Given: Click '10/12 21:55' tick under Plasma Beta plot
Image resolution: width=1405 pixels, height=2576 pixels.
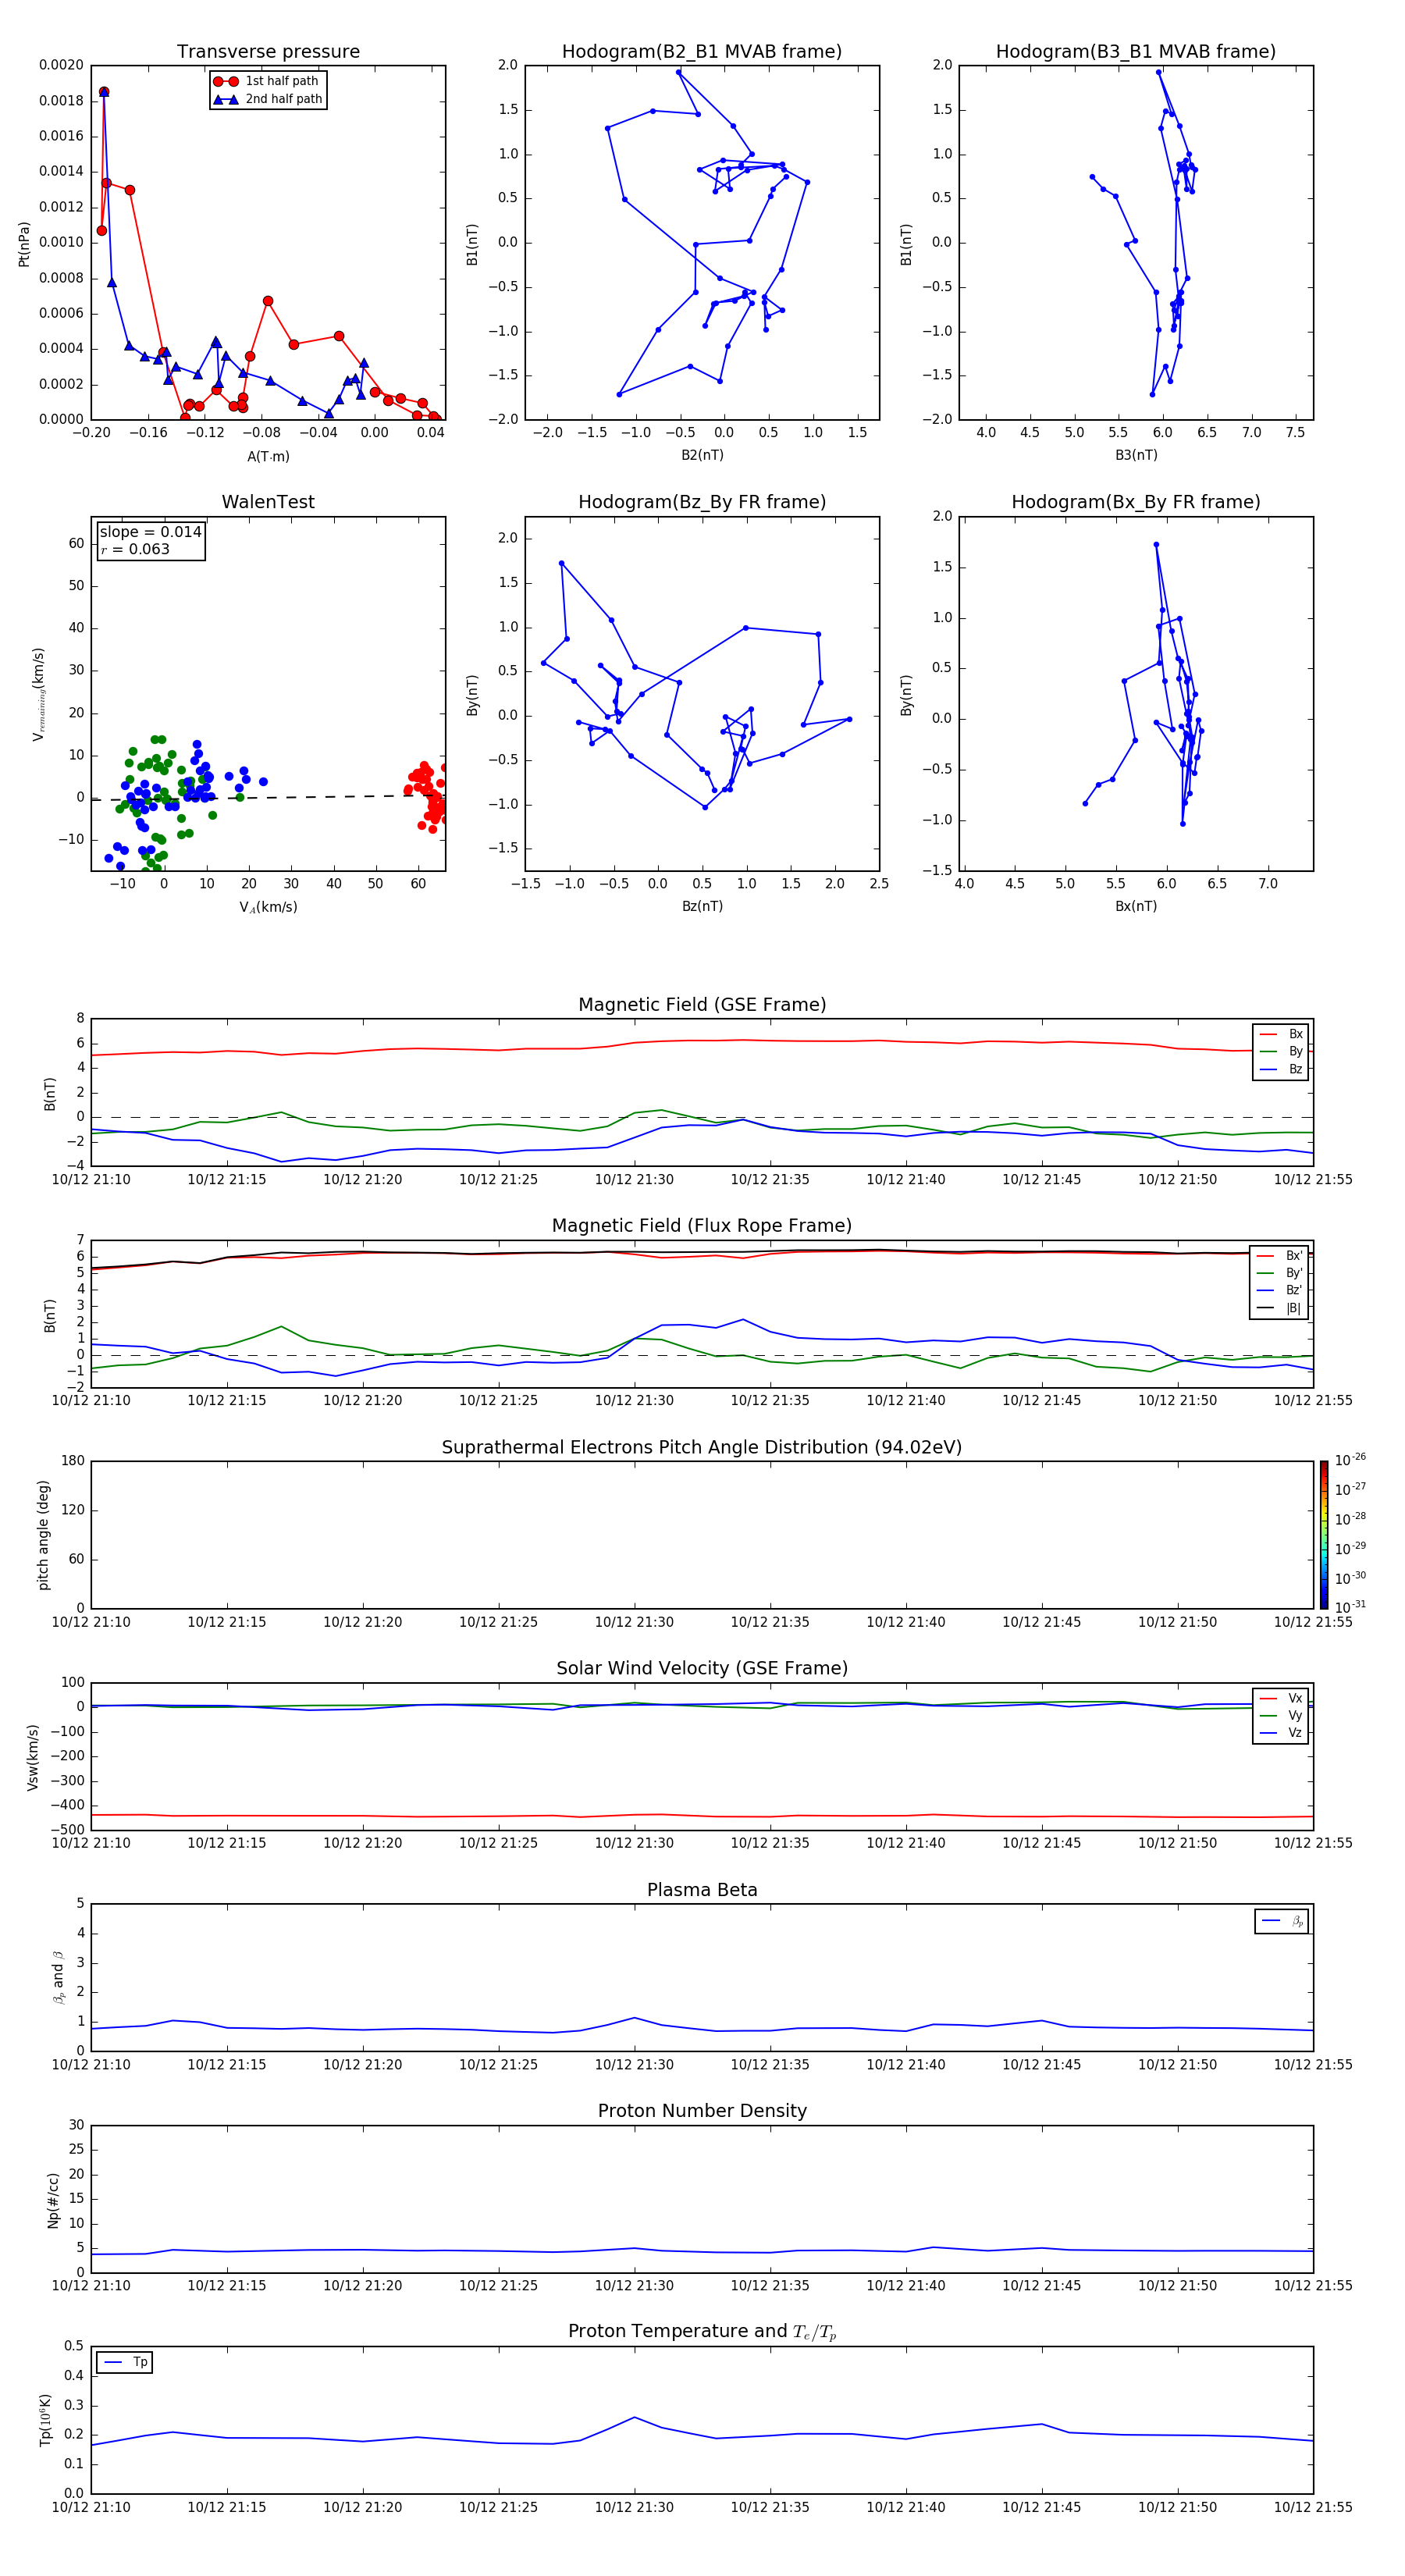Looking at the screenshot, I should 1313,2064.
